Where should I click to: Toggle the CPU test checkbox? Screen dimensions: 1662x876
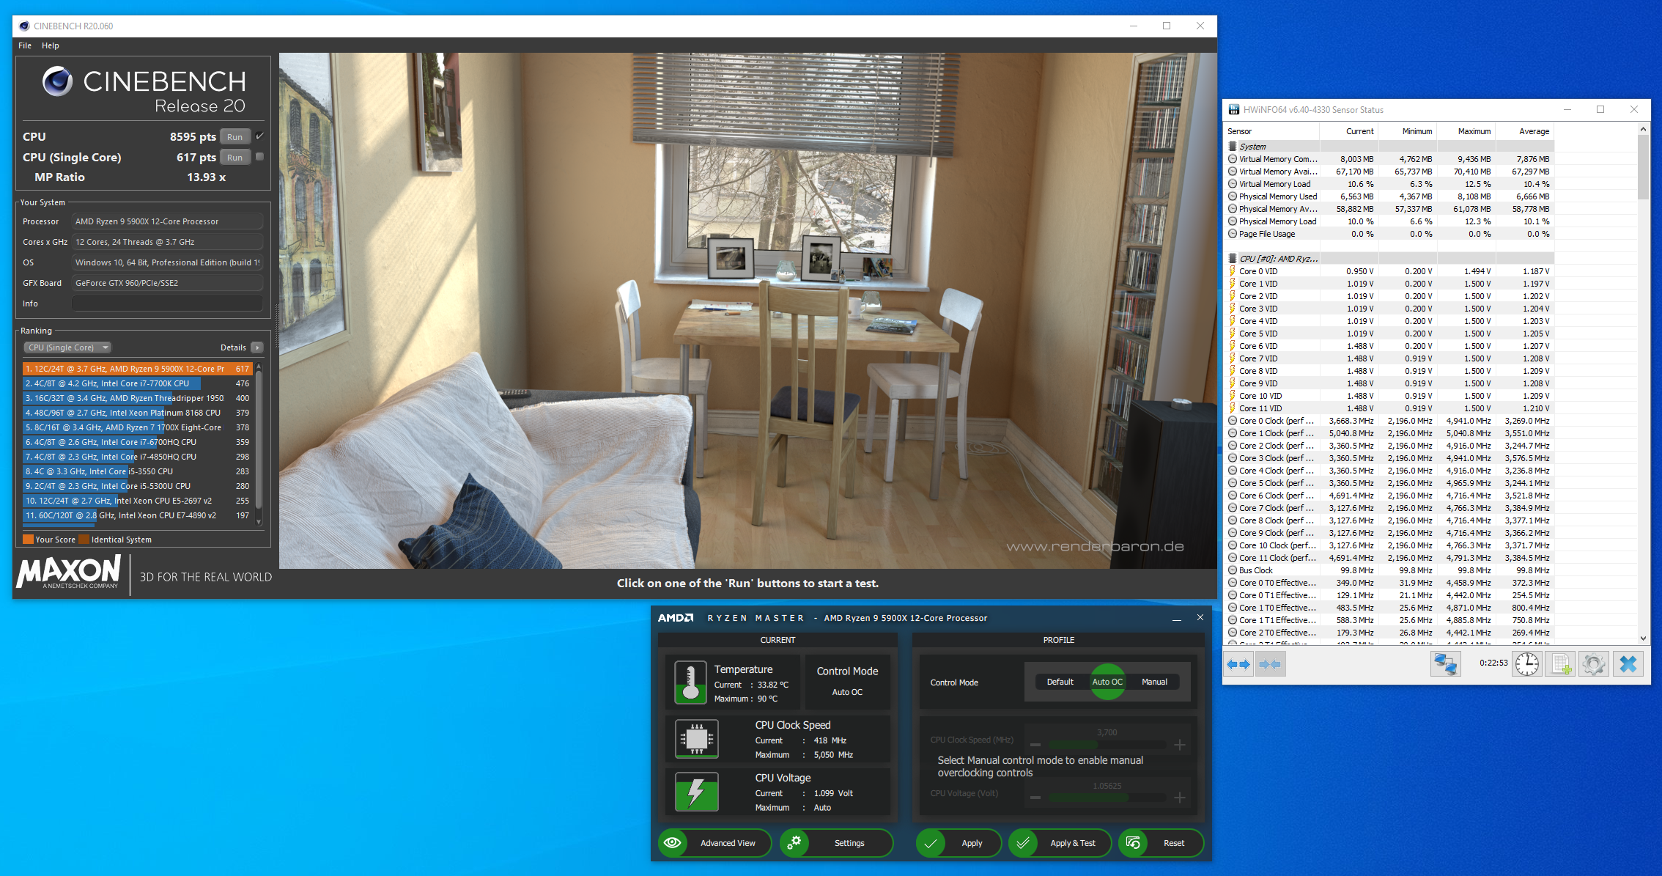tap(259, 136)
